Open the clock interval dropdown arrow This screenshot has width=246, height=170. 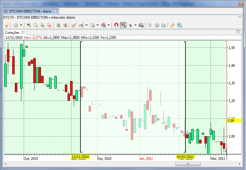(x=21, y=25)
